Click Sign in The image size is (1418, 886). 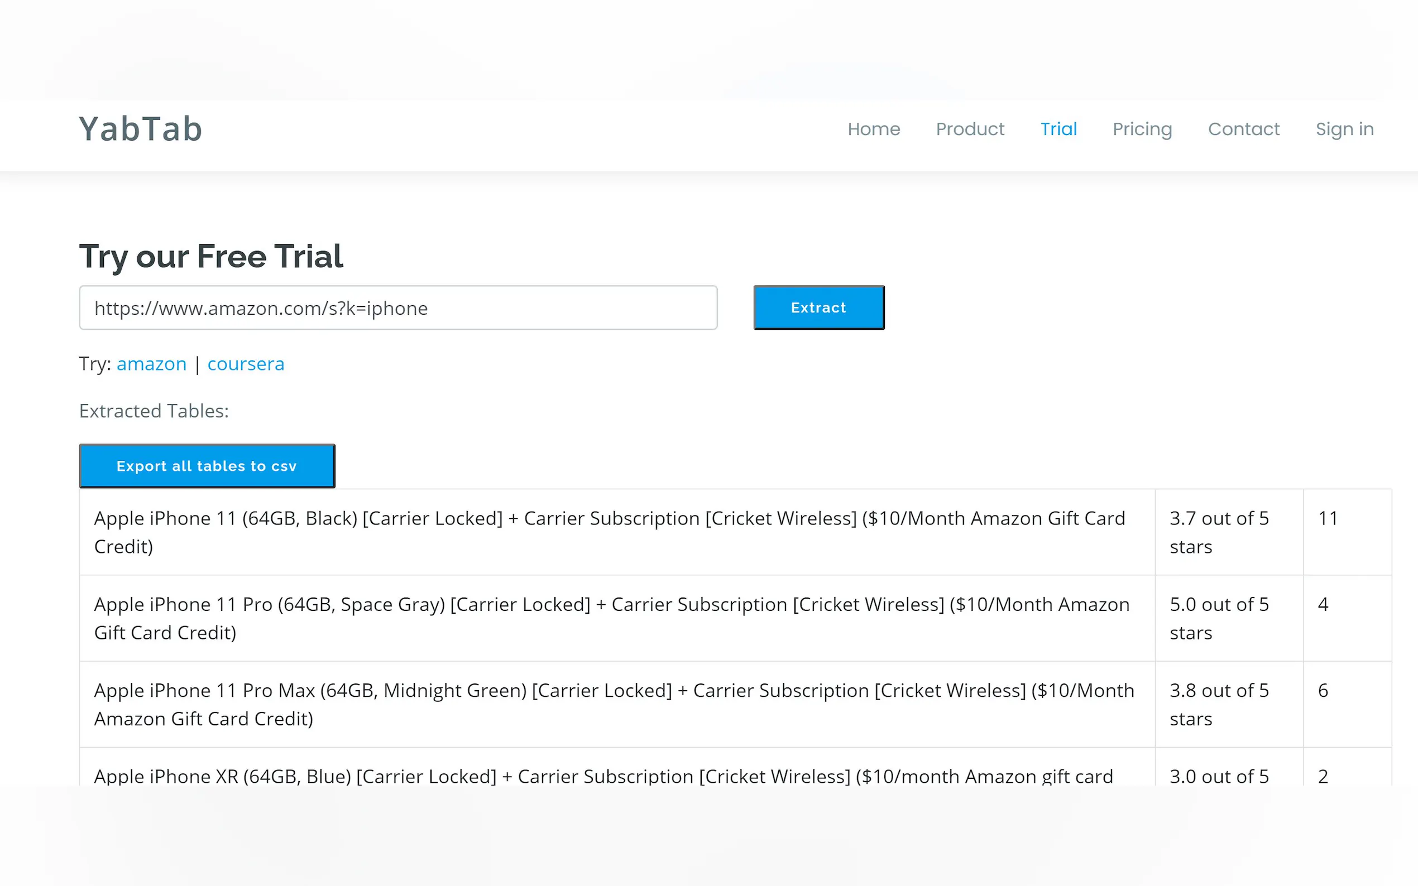click(x=1344, y=129)
